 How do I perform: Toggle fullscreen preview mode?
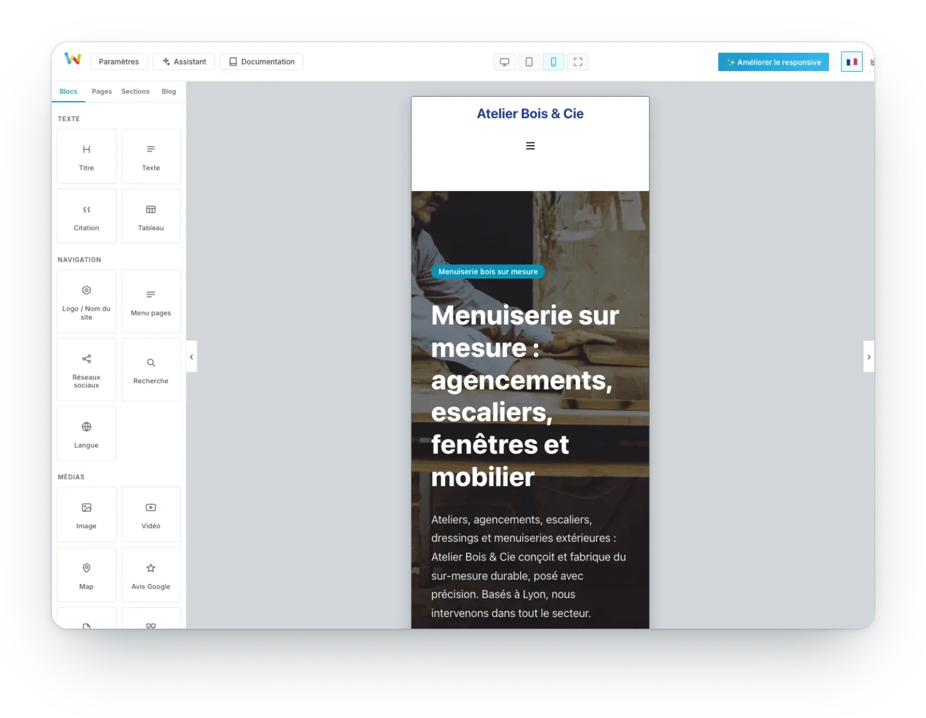click(578, 62)
